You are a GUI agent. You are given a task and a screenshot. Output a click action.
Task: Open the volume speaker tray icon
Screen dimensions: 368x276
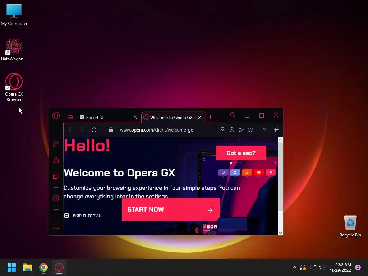[x=322, y=267]
